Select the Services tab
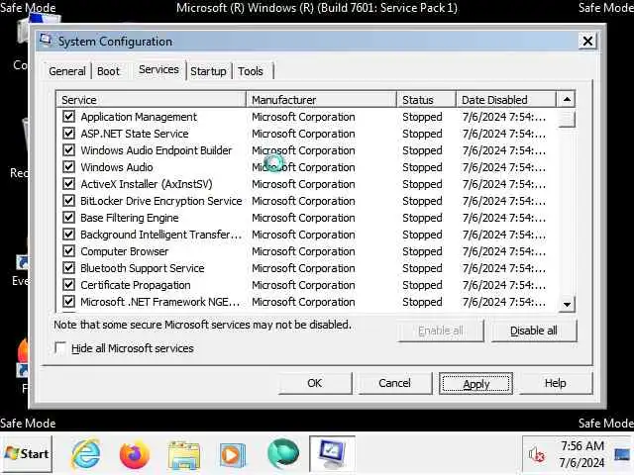This screenshot has width=634, height=475. (158, 70)
